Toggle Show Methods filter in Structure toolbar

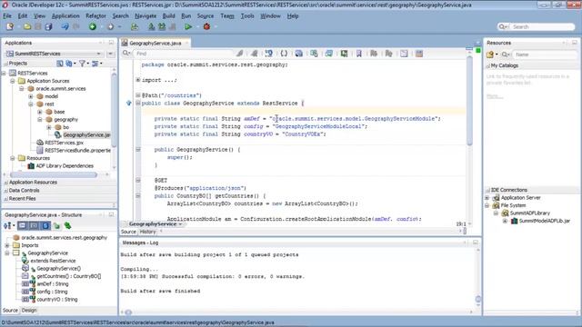[22, 225]
